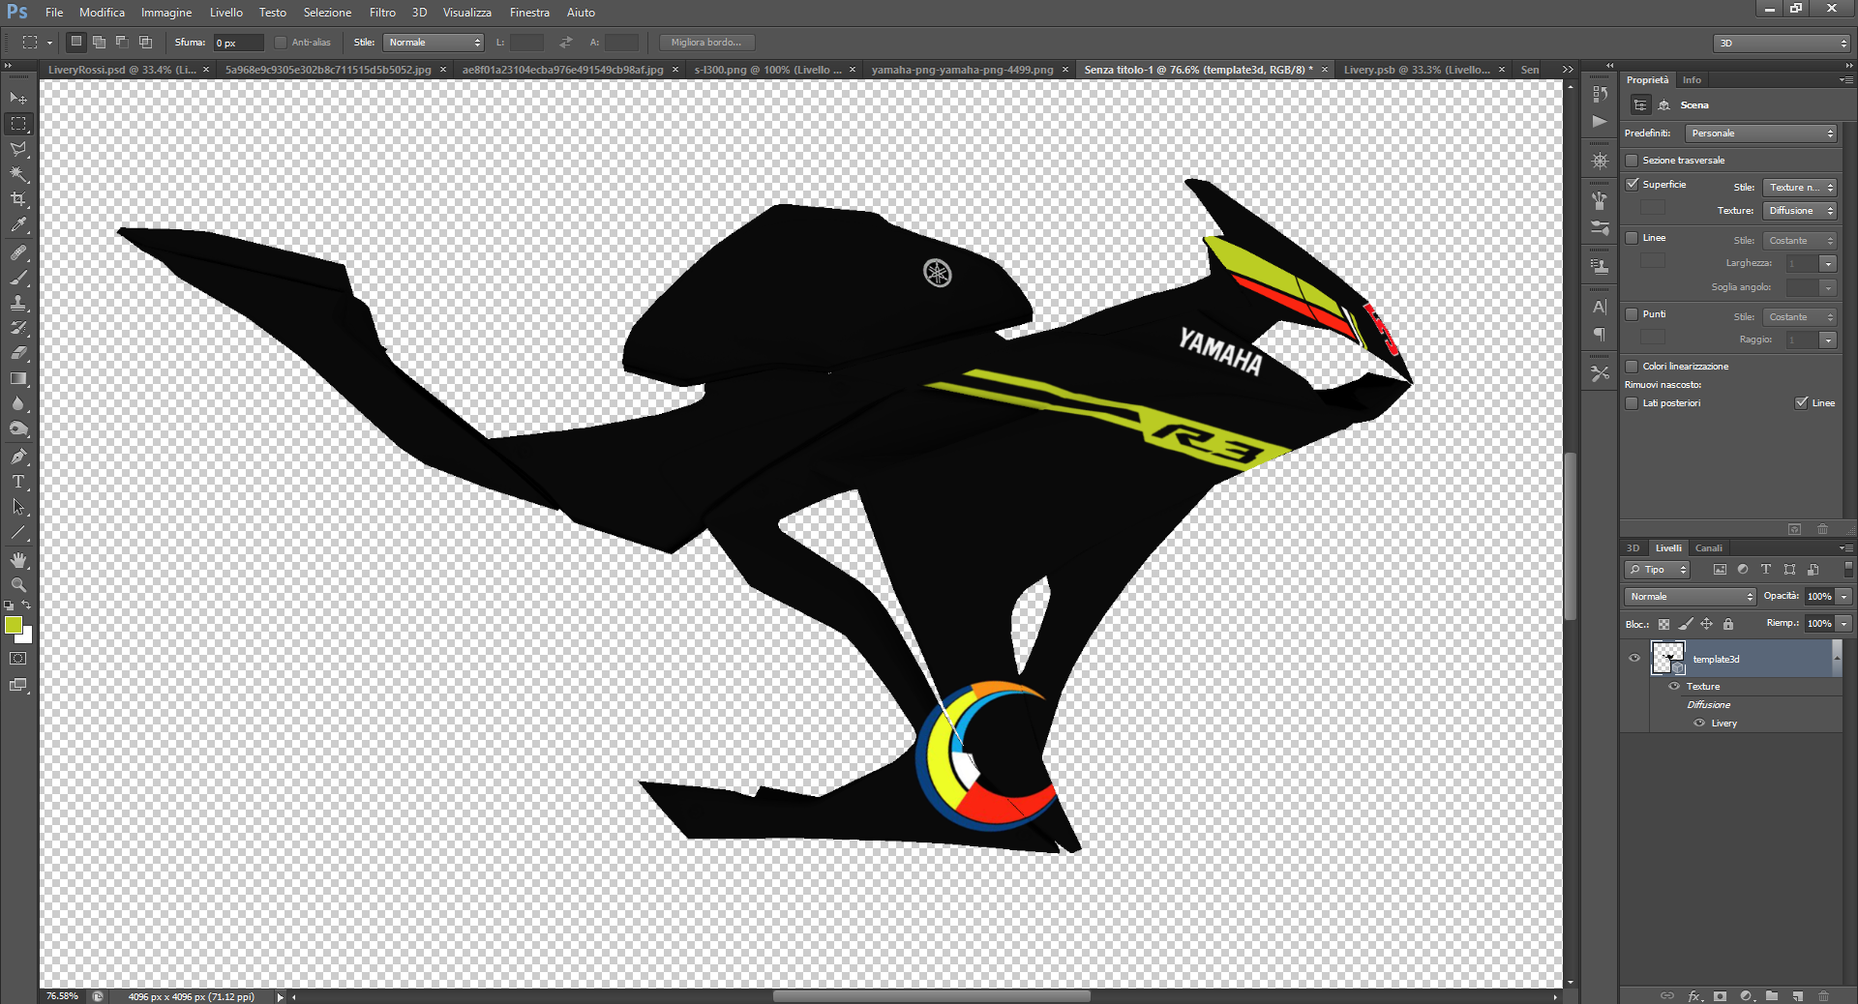Select the Eraser tool

click(x=18, y=353)
